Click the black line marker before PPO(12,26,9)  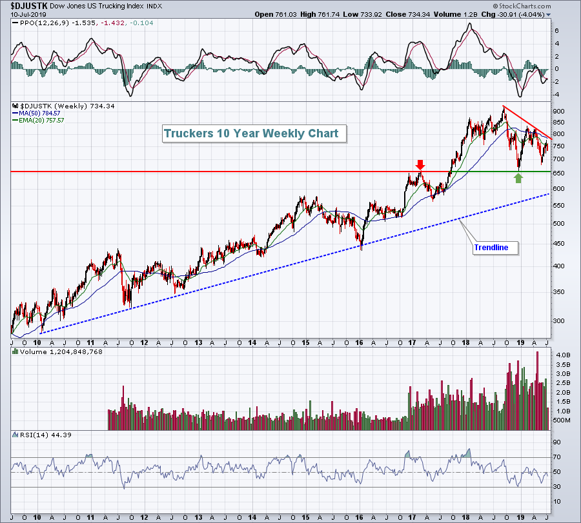pos(15,23)
